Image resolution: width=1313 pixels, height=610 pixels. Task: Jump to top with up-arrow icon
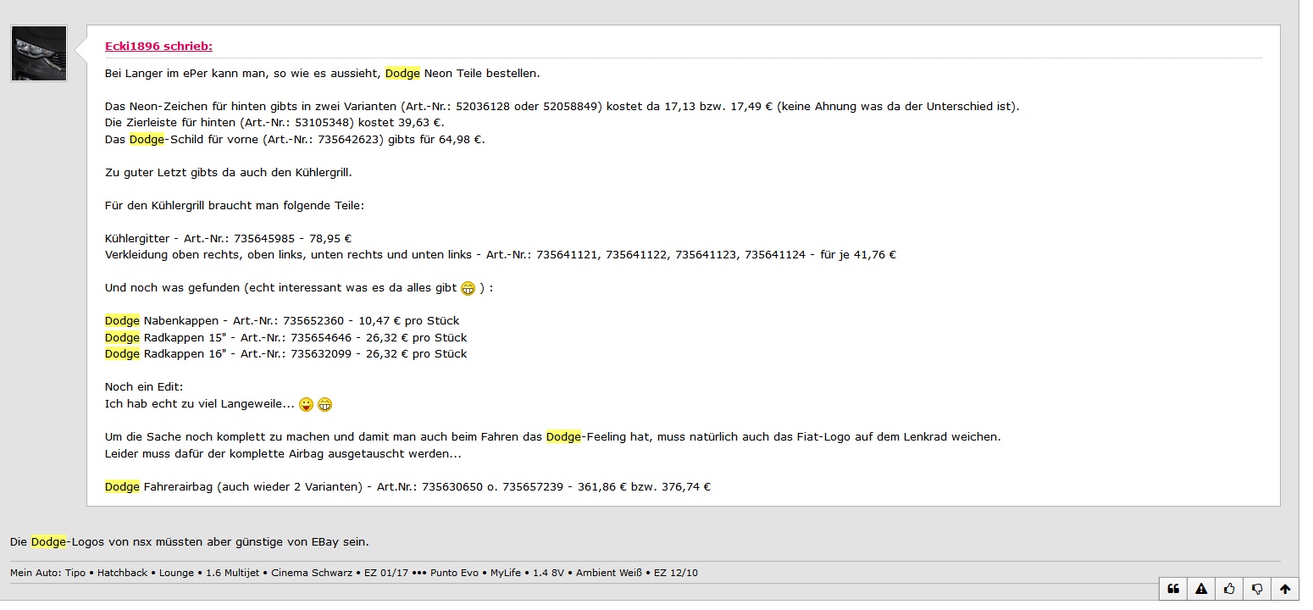[1285, 589]
